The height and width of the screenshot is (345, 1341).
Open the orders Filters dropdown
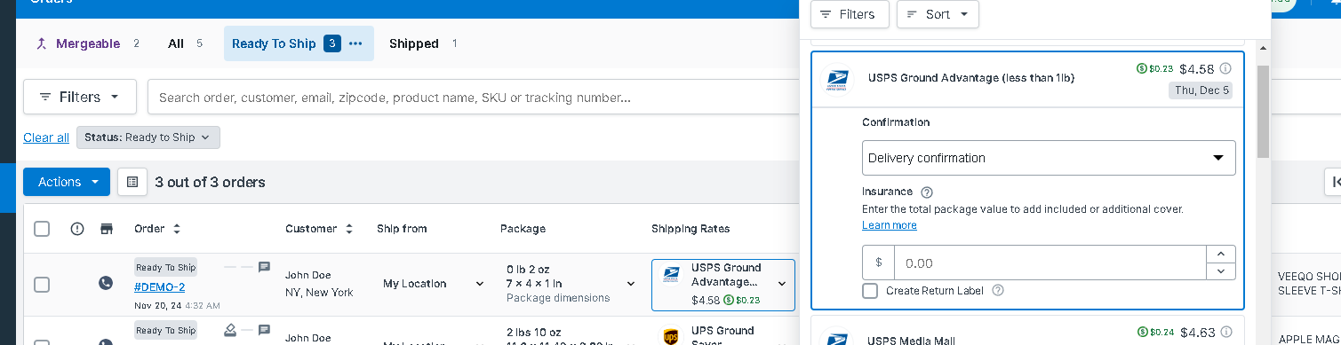pyautogui.click(x=80, y=97)
